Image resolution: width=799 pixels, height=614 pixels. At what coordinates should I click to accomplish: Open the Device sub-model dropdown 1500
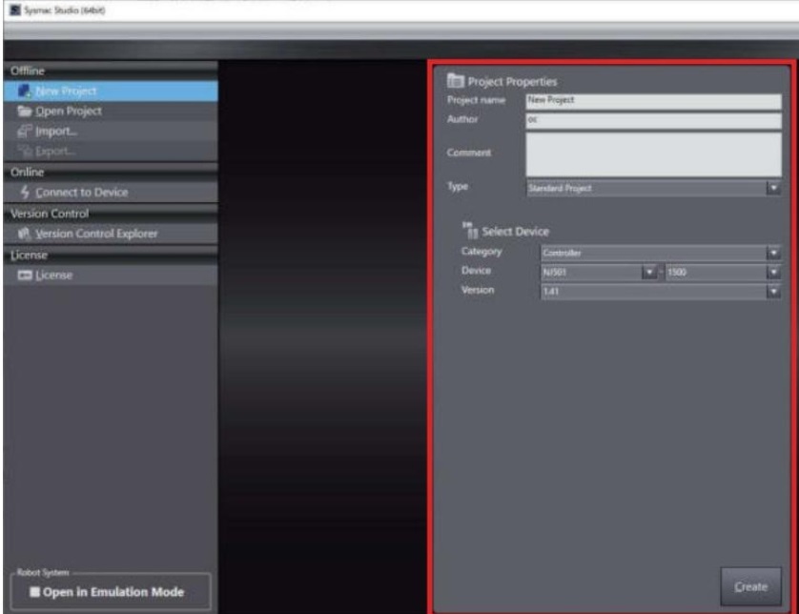click(x=723, y=272)
